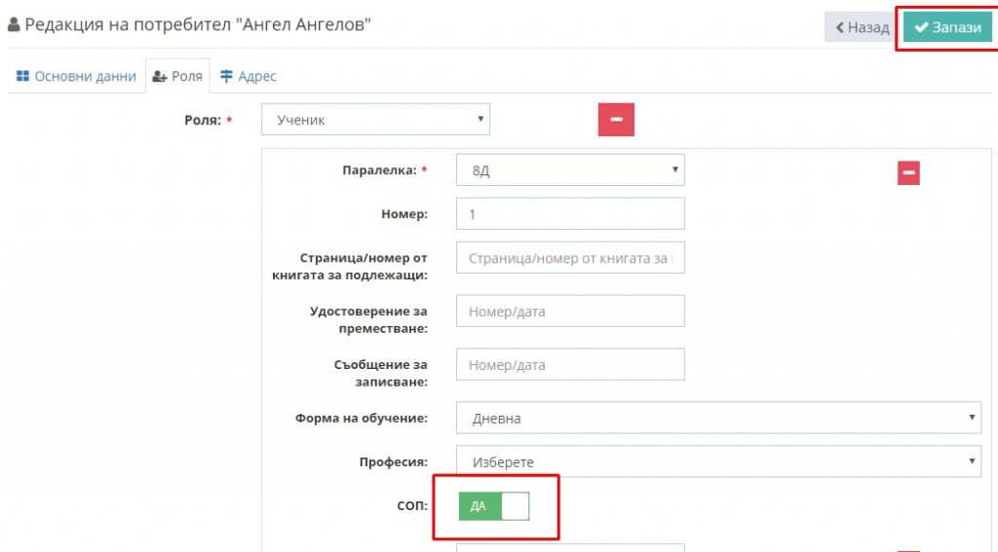
Task: Click the Удостоверение за преместване field
Action: (x=570, y=311)
